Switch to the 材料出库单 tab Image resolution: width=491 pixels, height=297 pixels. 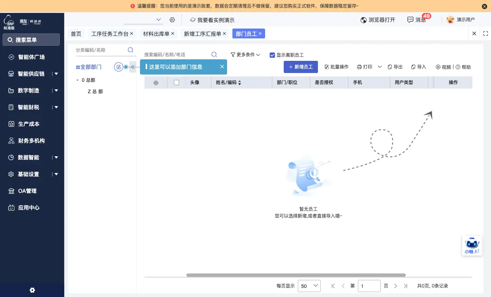(x=156, y=34)
